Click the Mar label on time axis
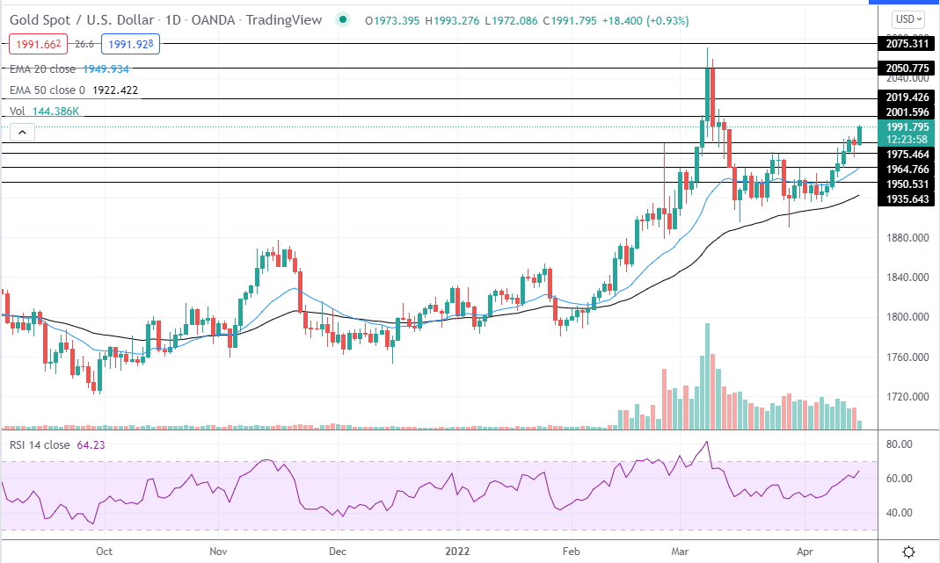Screen dimensions: 940x563 (x=680, y=551)
